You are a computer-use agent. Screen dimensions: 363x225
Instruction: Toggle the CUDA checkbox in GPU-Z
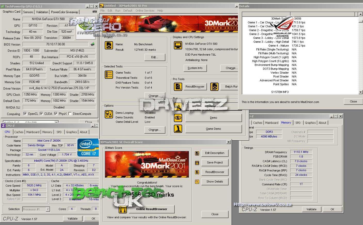coord(42,114)
